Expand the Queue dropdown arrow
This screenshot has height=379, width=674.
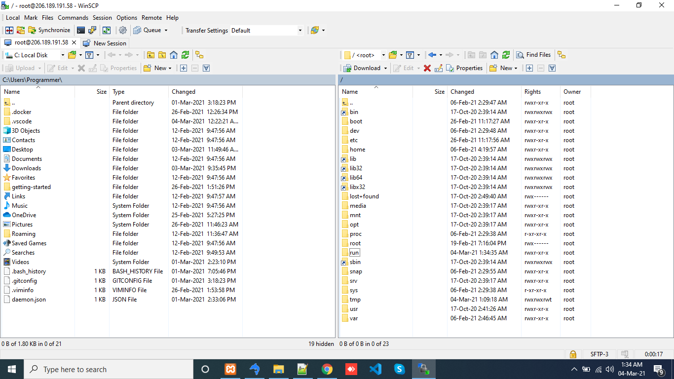[x=166, y=30]
